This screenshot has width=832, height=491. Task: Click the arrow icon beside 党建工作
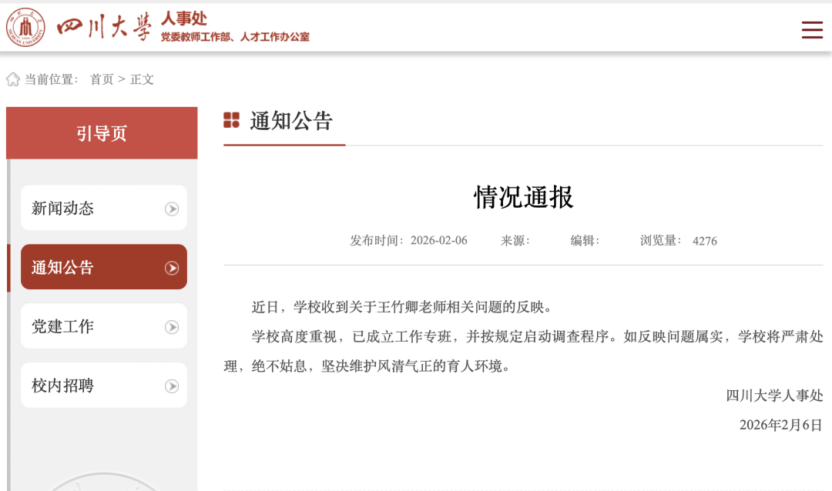click(172, 327)
